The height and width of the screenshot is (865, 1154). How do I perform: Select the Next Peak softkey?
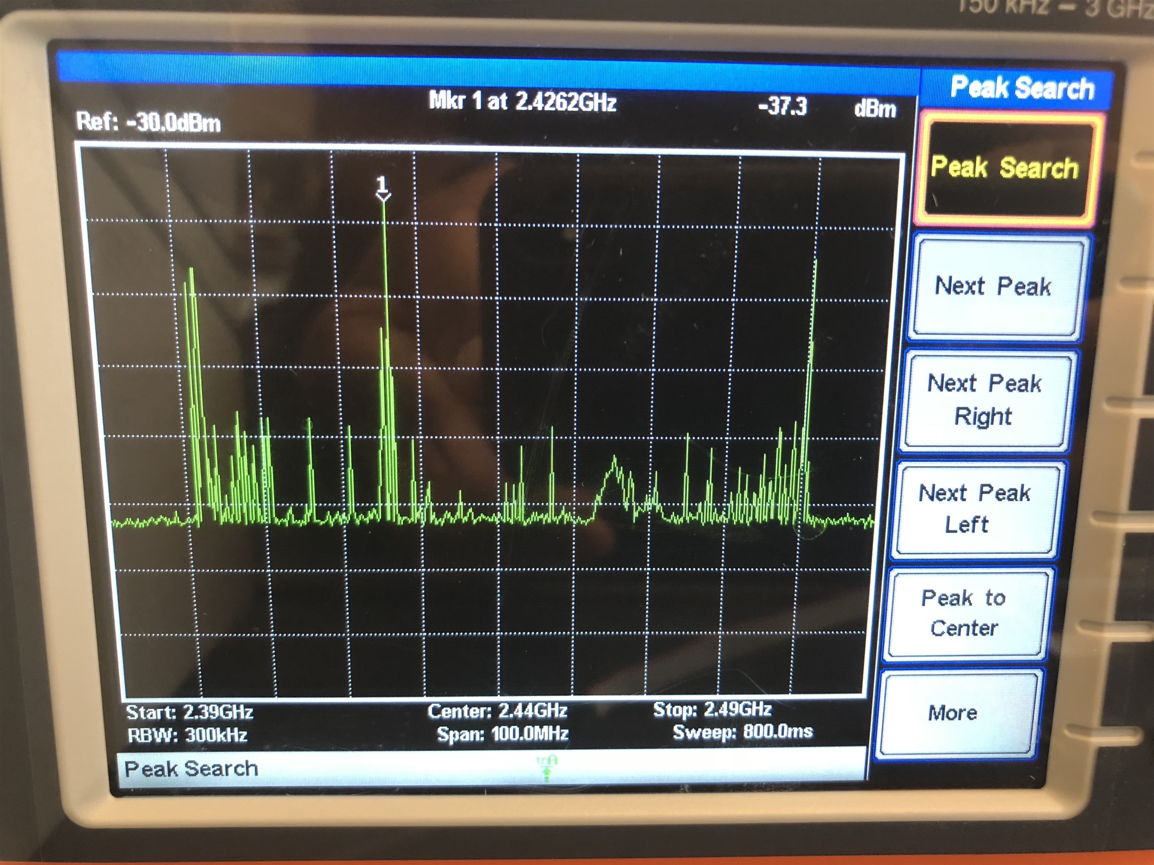coord(993,287)
